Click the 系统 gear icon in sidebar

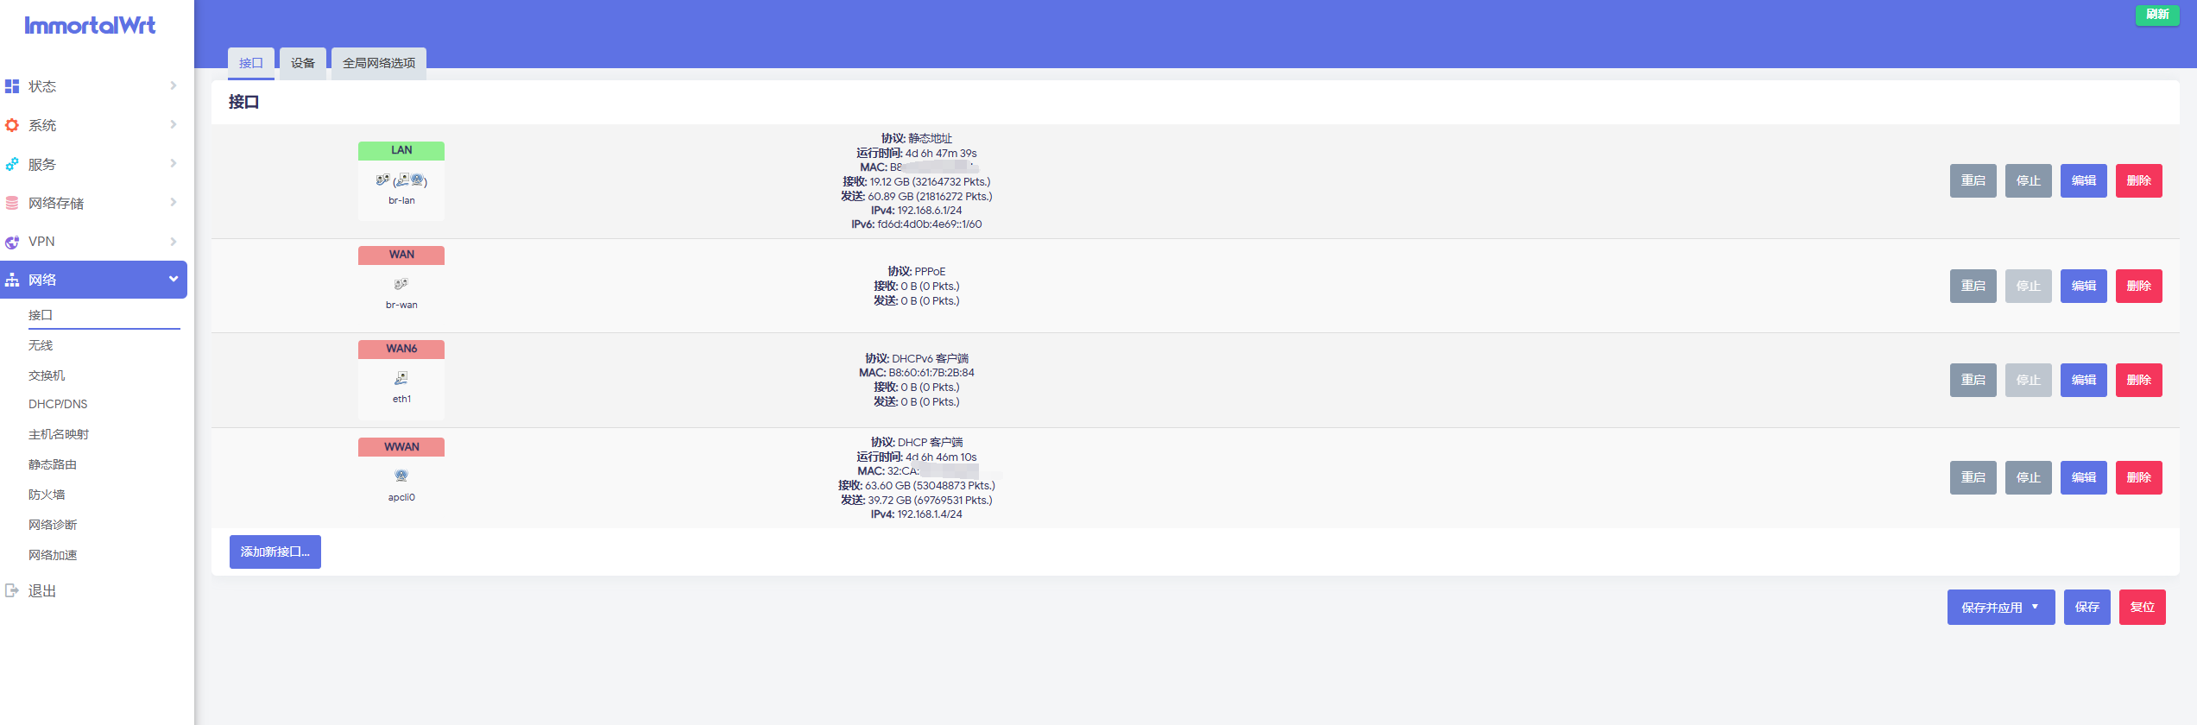(12, 125)
